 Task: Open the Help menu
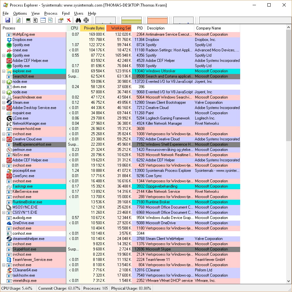click(92, 13)
